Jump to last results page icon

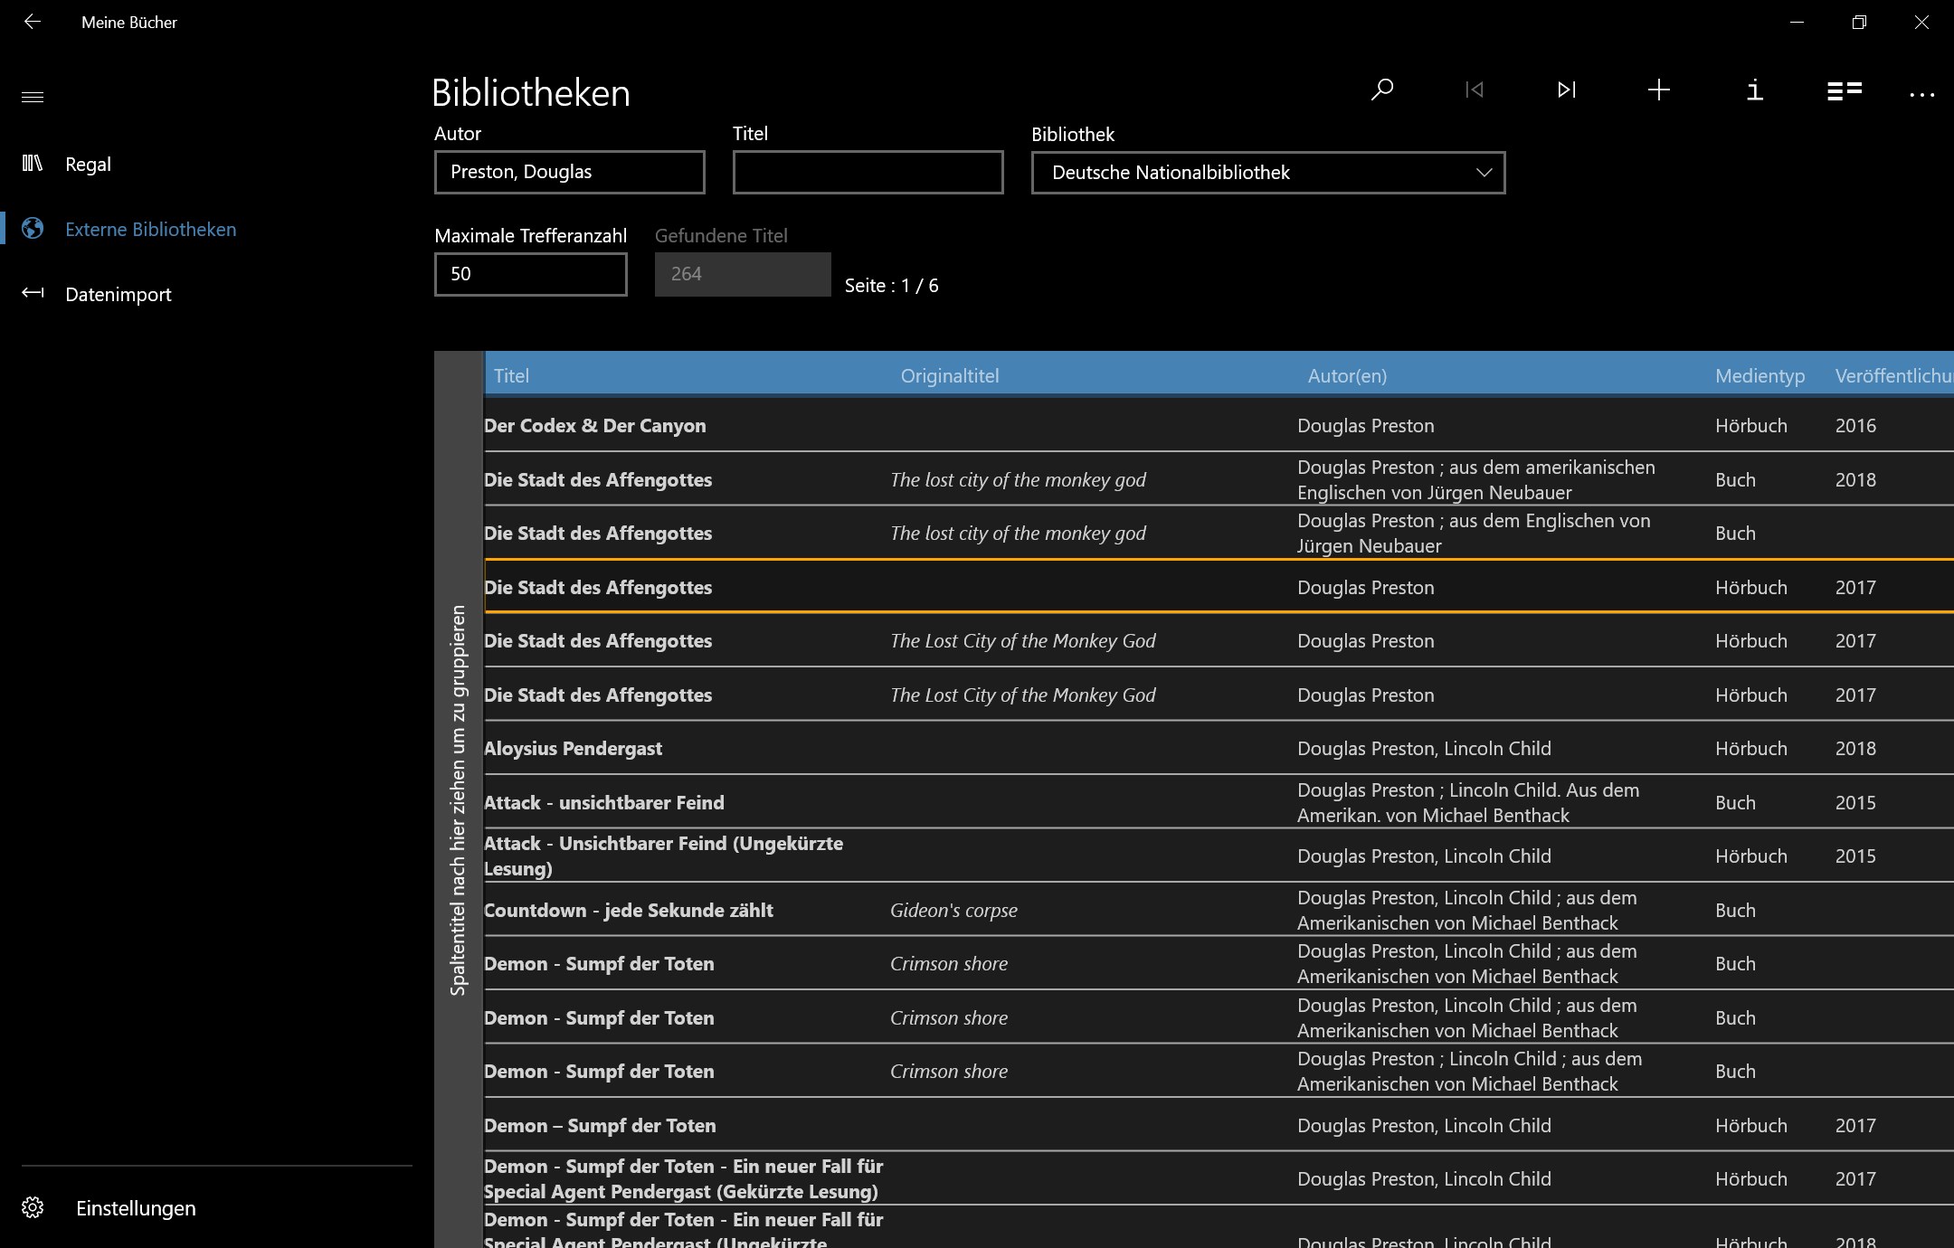point(1567,90)
